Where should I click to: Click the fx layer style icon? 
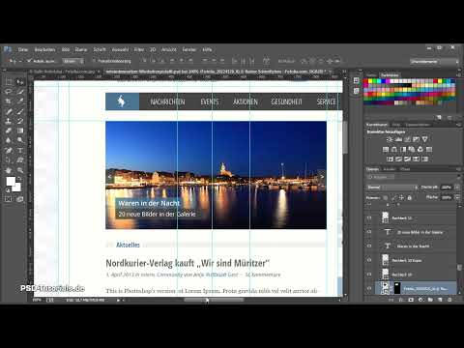[401, 300]
